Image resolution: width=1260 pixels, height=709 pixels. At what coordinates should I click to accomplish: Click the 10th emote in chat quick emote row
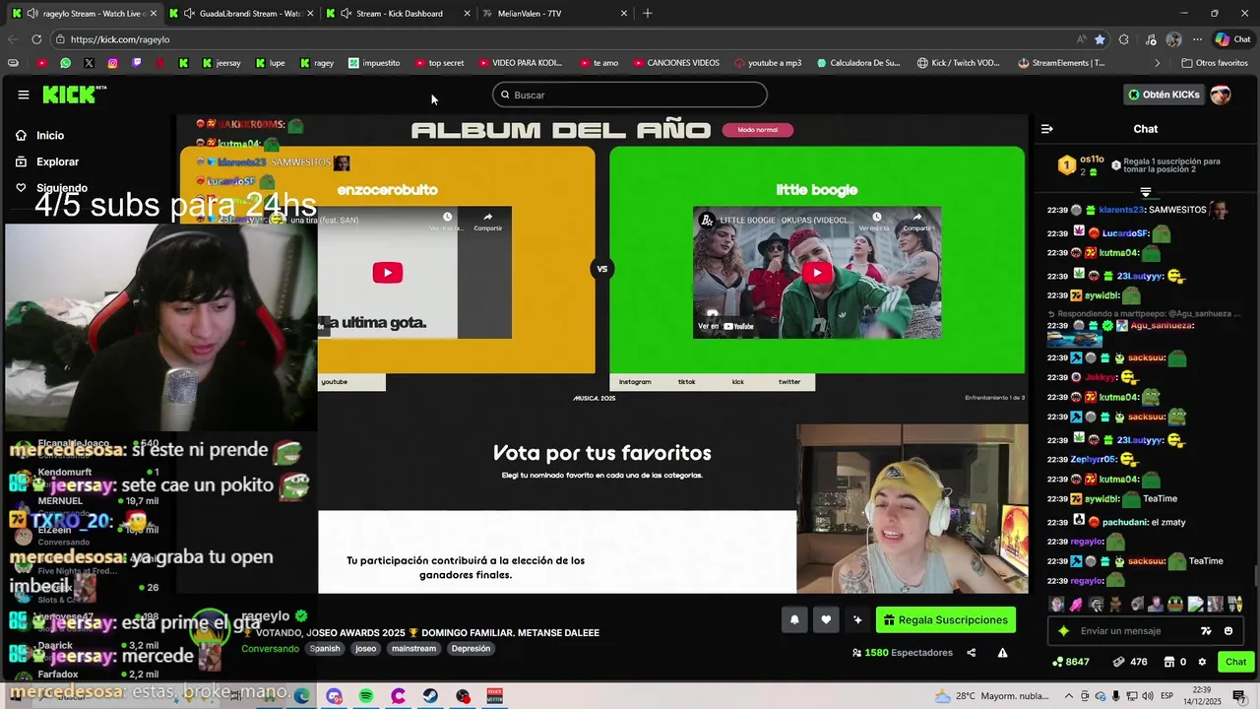1233,604
